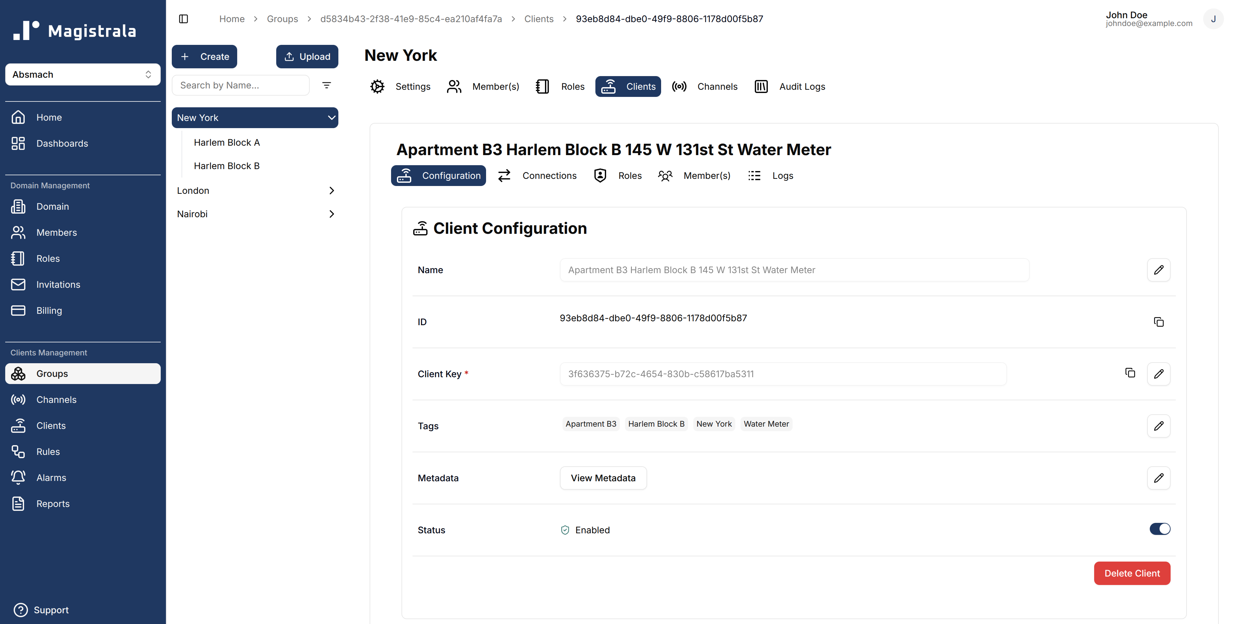1236x624 pixels.
Task: Copy the client ID
Action: tap(1159, 322)
